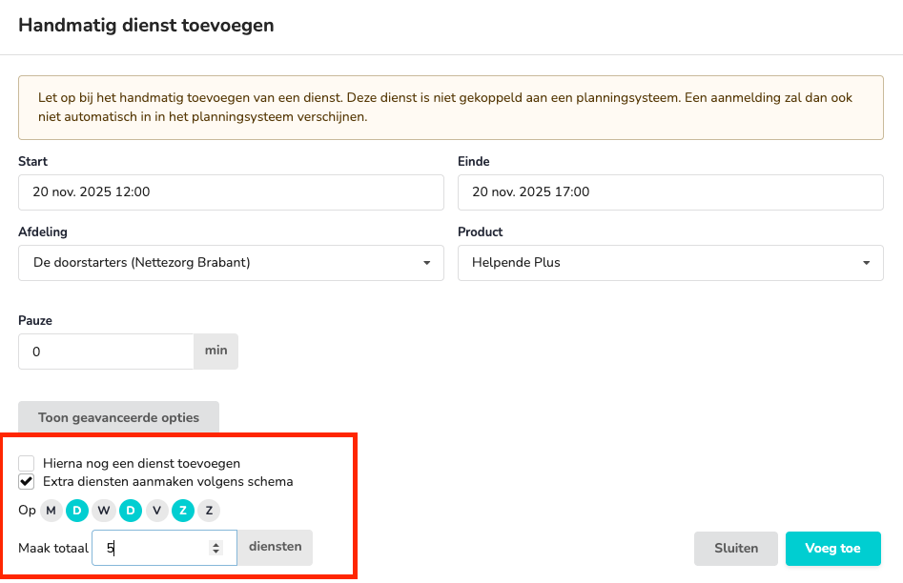This screenshot has width=903, height=583.
Task: Click the 'Sluiten' button
Action: click(736, 548)
